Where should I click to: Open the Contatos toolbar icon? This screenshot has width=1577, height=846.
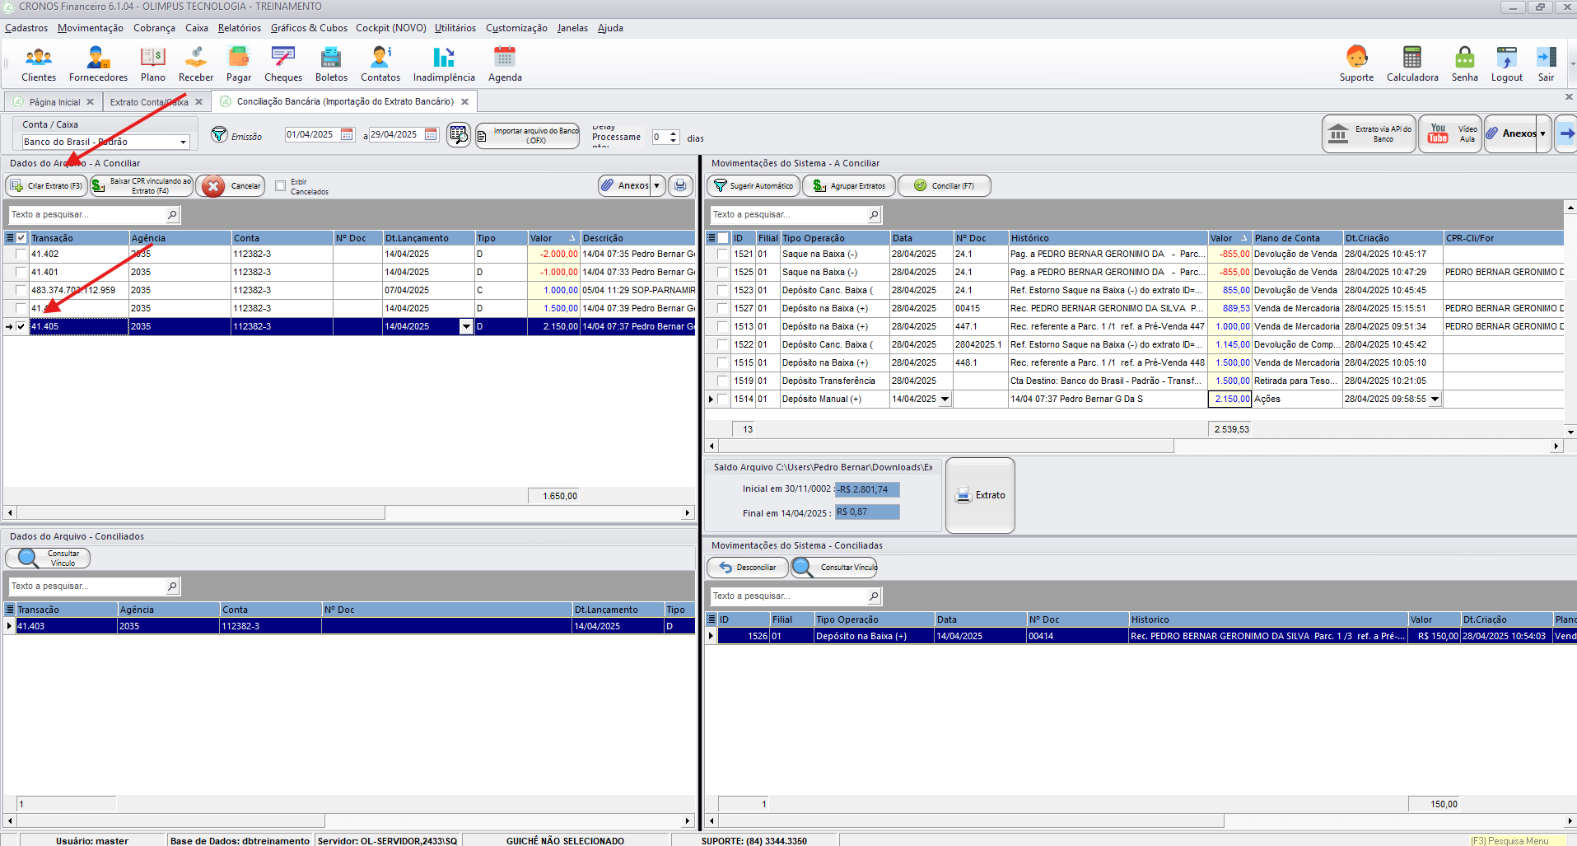[380, 64]
